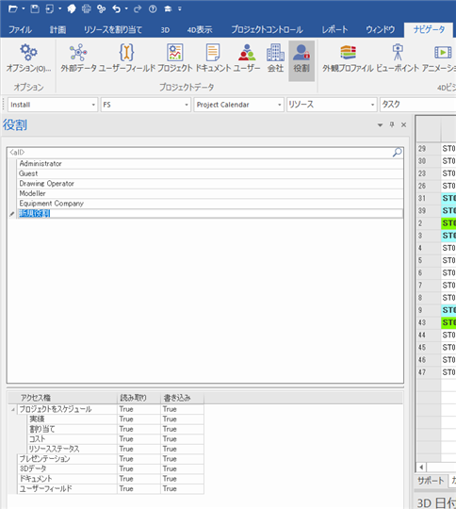The image size is (456, 509).
Task: Select the Administrator role
Action: click(210, 164)
